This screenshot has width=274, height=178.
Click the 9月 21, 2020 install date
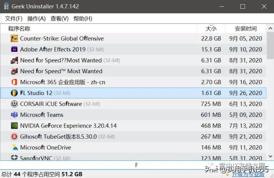246,136
